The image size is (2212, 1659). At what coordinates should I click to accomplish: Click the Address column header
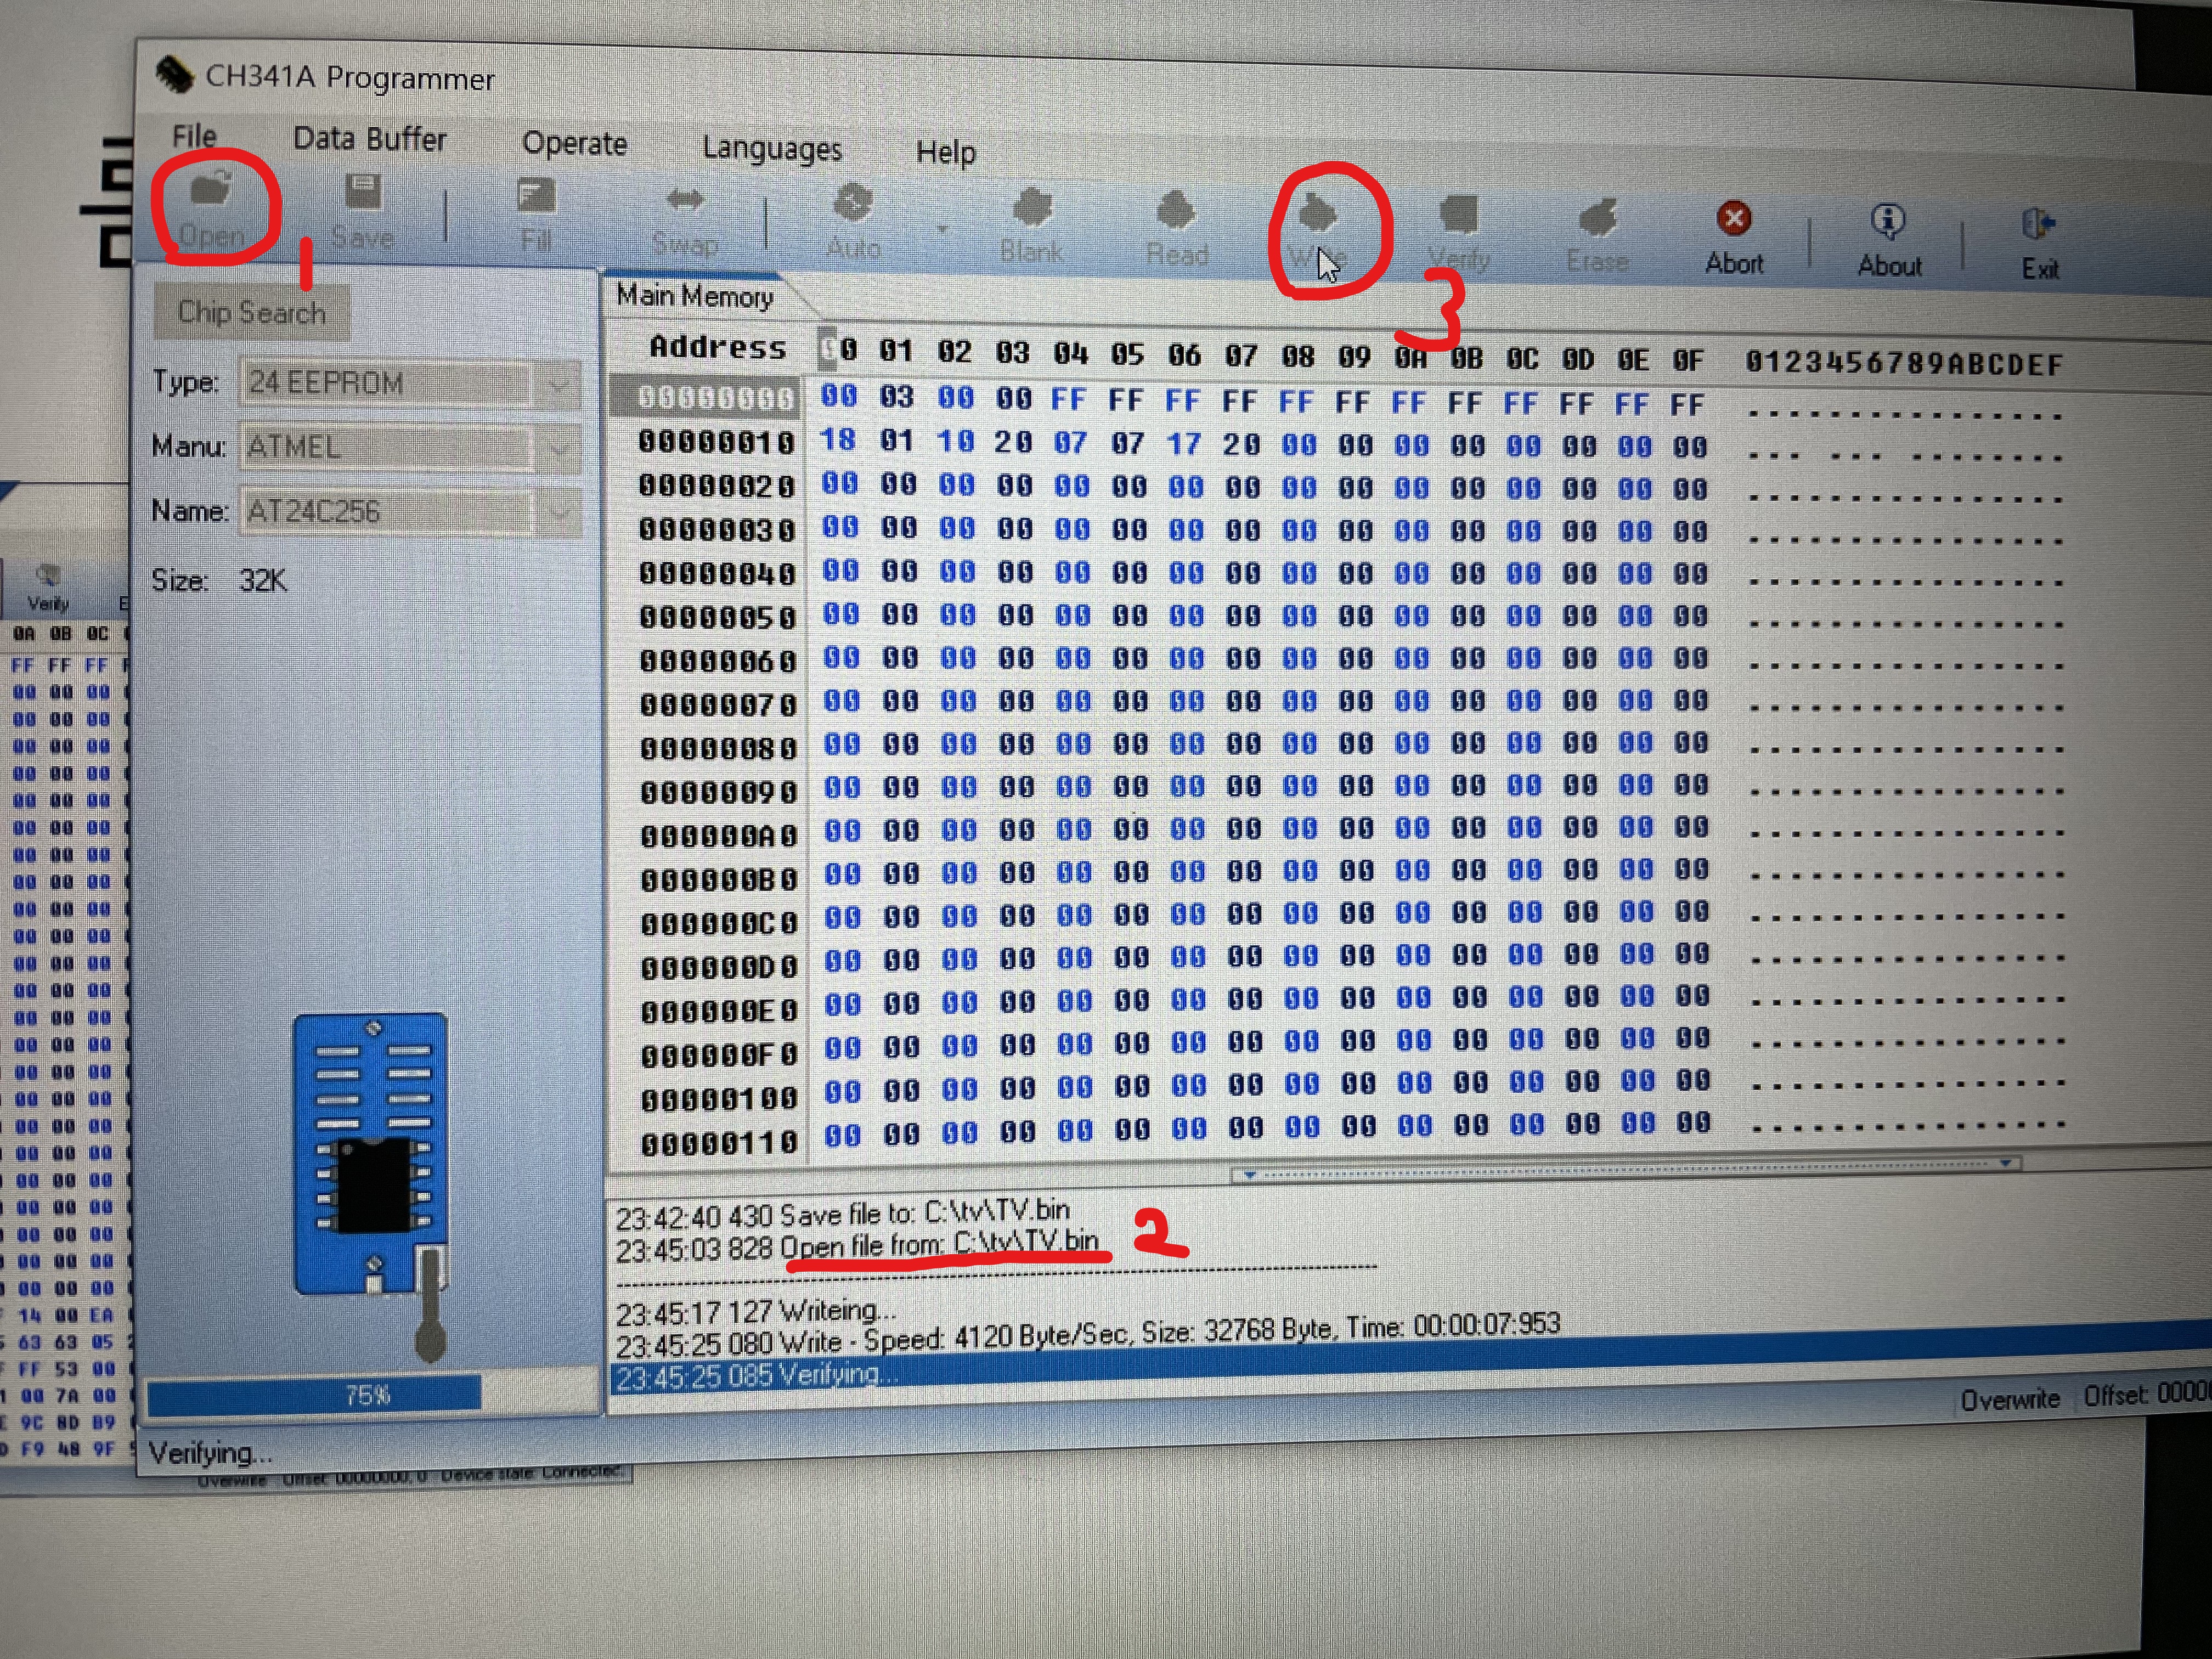718,347
